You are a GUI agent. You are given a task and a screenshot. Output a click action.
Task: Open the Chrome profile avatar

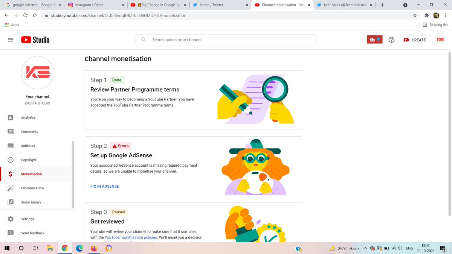(x=436, y=15)
